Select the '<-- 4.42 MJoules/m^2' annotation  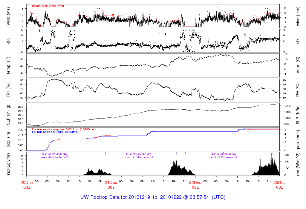[x=55, y=157]
